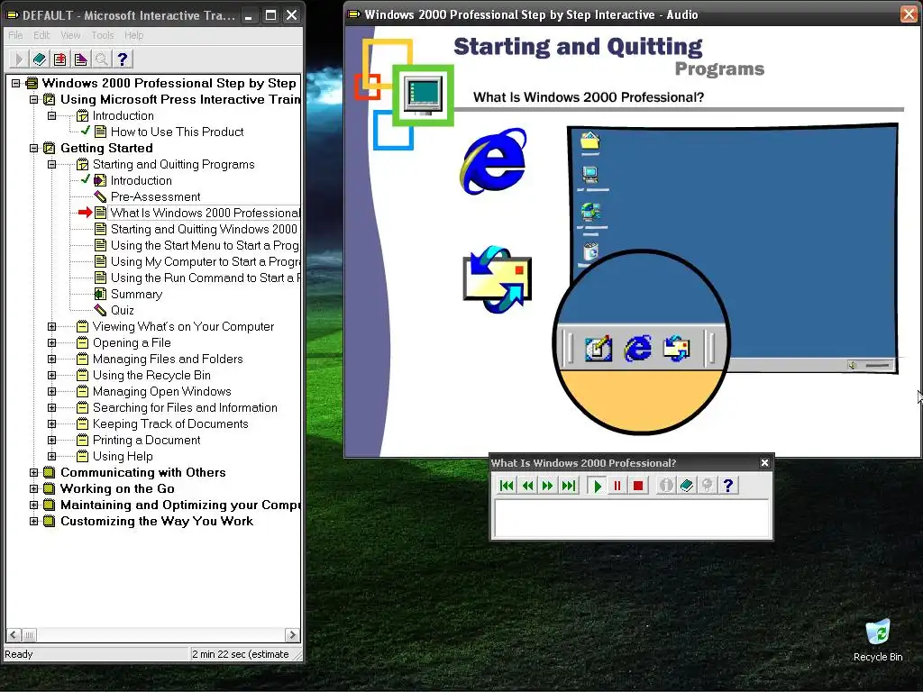Select Using the Start Menu to Start topic
923x692 pixels.
click(x=205, y=245)
